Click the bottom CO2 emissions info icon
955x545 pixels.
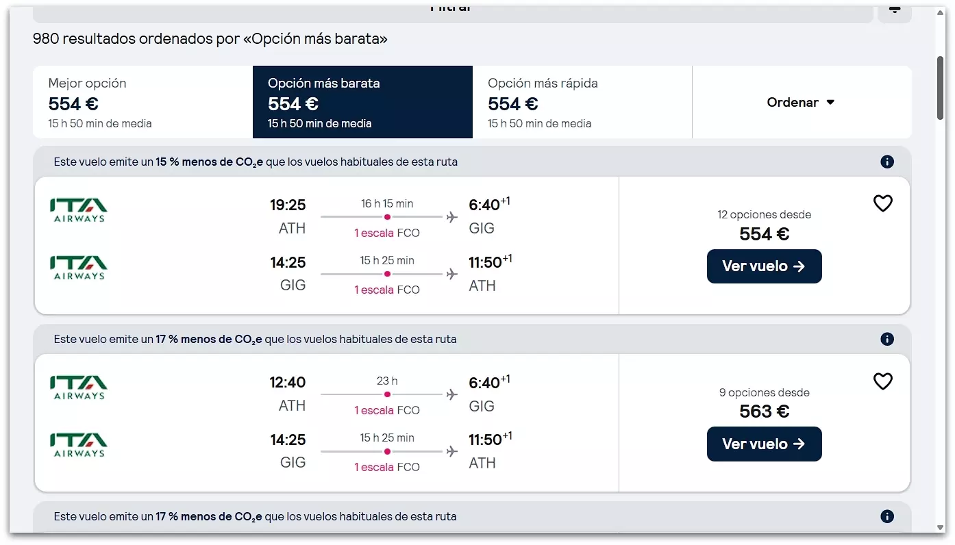click(887, 517)
